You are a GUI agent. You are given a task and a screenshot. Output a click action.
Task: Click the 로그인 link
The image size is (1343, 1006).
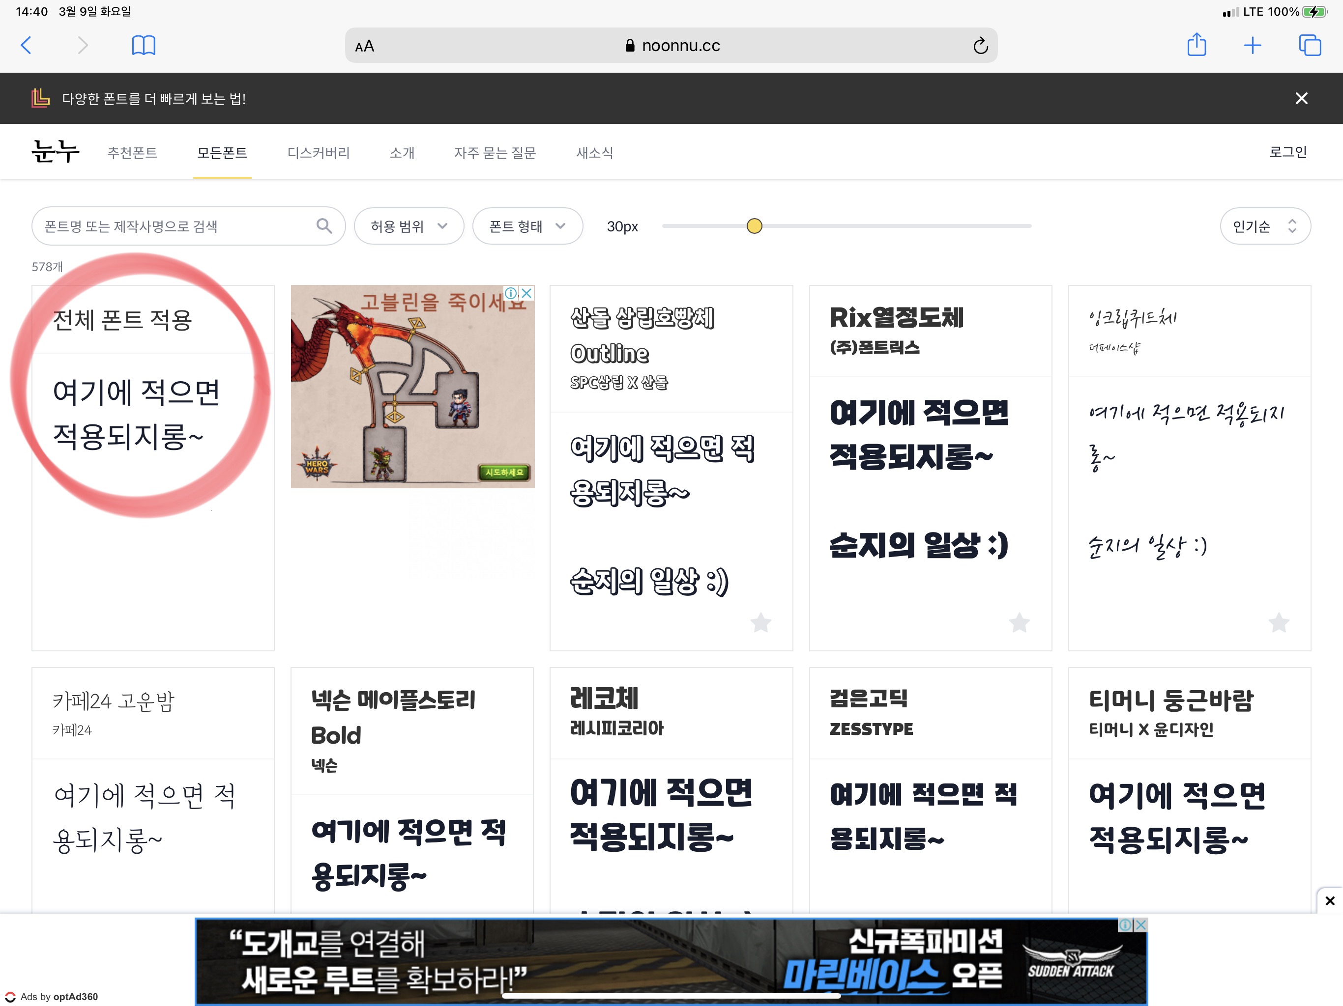[x=1287, y=152]
